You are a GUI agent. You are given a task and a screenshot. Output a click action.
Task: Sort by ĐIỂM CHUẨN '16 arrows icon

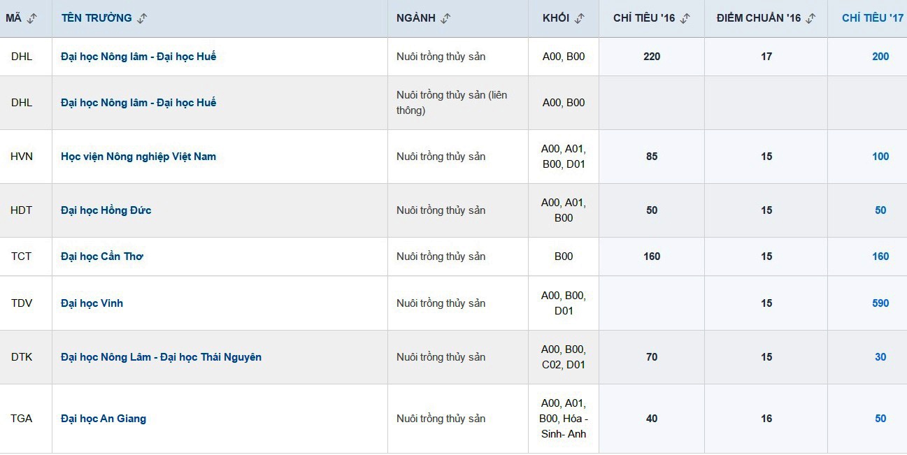point(810,19)
